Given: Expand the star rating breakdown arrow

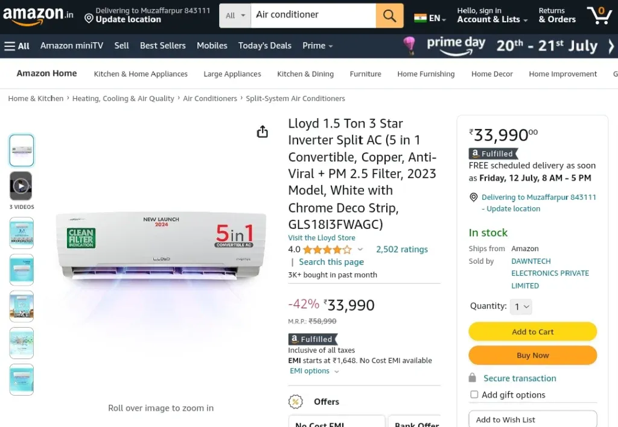Looking at the screenshot, I should (x=360, y=249).
